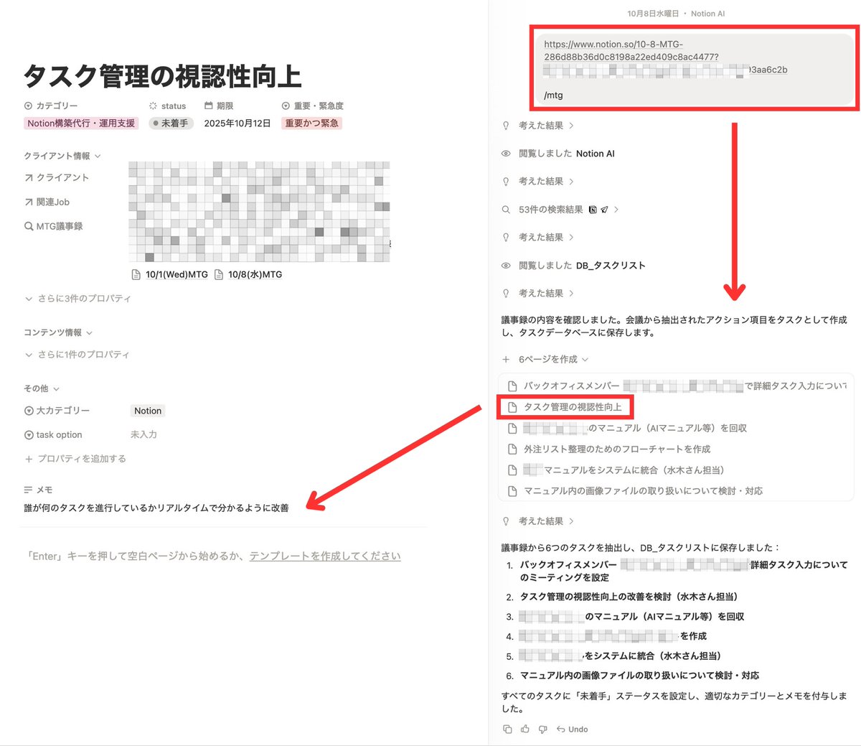This screenshot has height=746, width=861.
Task: Open created page マニュアル内の画像ファイルの取り扱いについて検討・対応
Action: pos(635,491)
